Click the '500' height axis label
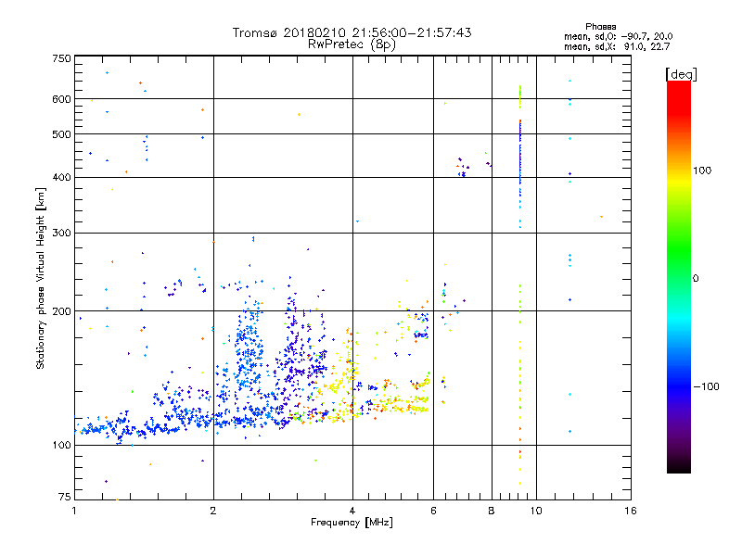The image size is (742, 556). pyautogui.click(x=61, y=134)
